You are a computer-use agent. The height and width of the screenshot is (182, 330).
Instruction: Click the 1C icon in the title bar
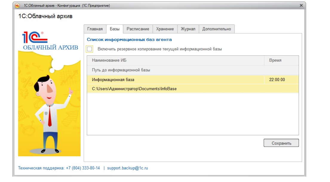pyautogui.click(x=17, y=6)
